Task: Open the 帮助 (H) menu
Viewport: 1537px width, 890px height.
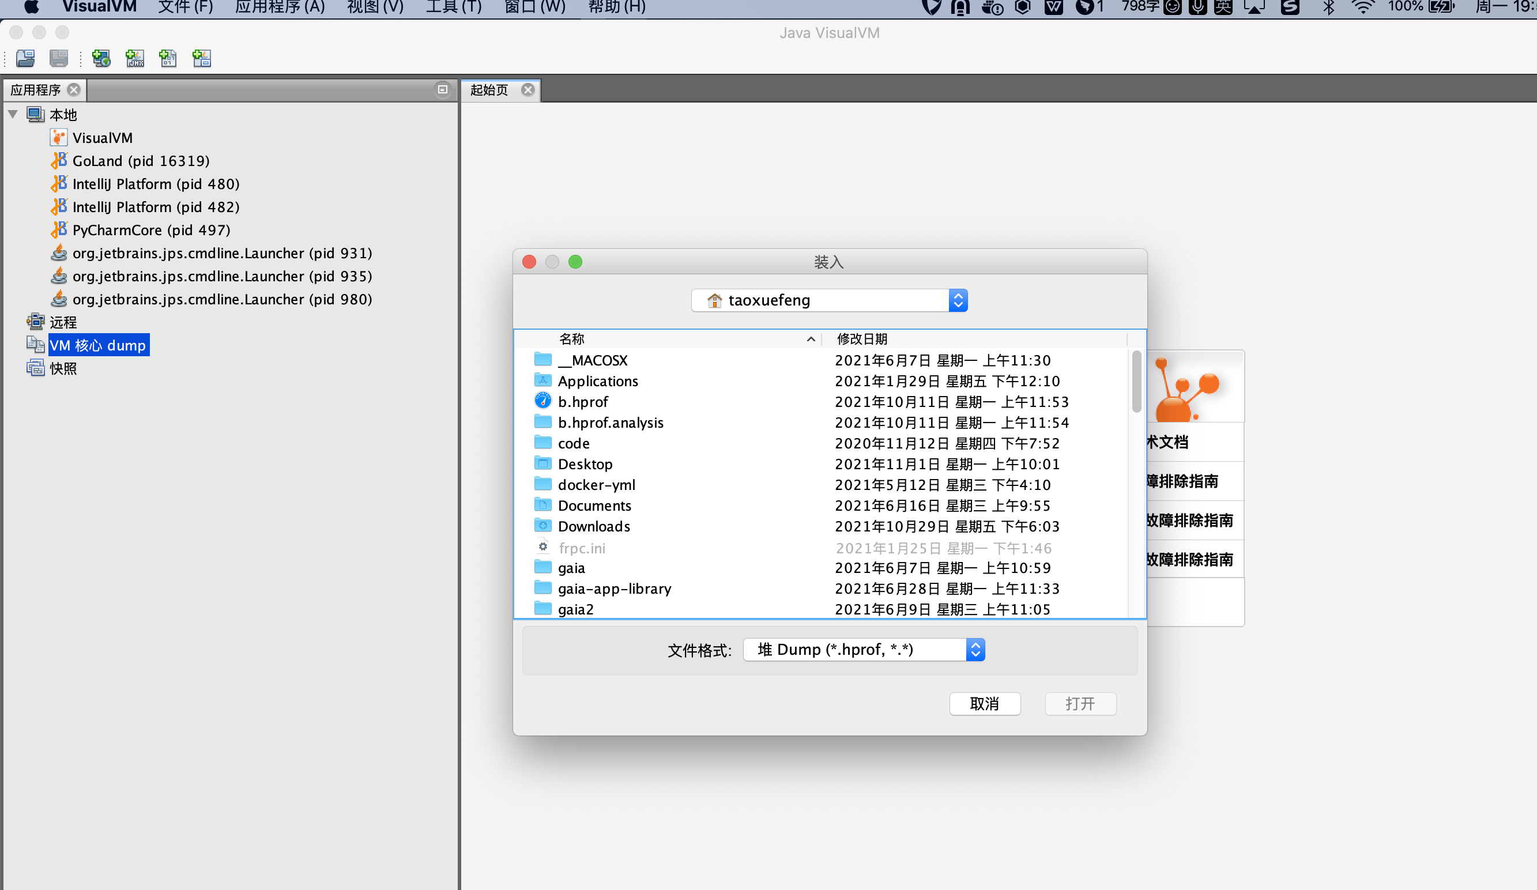Action: tap(617, 7)
